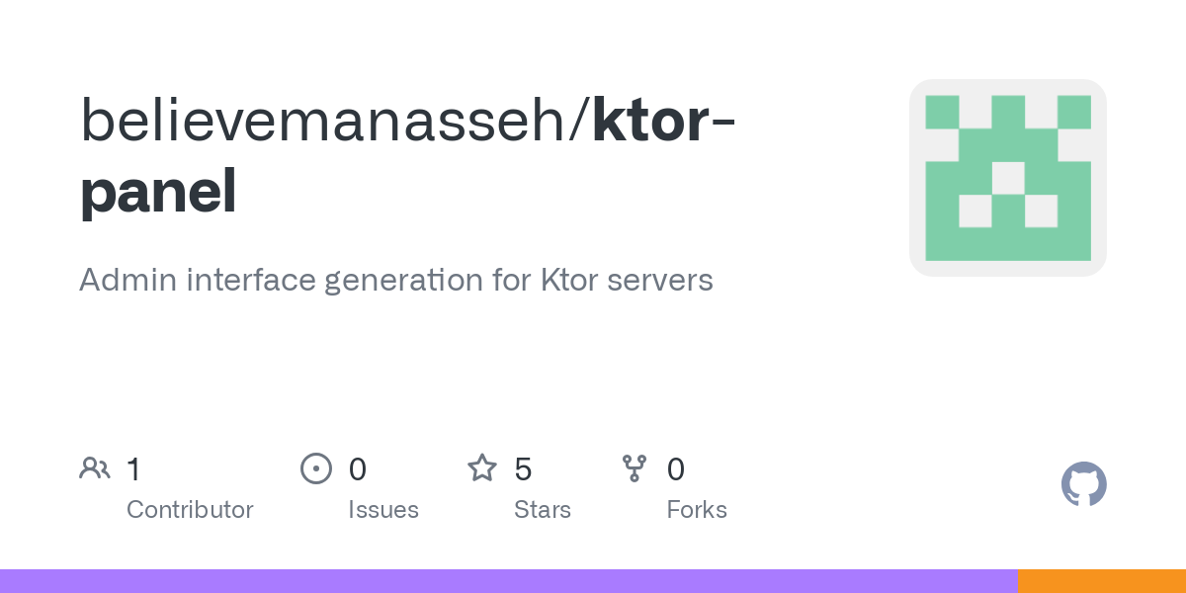
Task: Click the Issues label
Action: click(383, 510)
